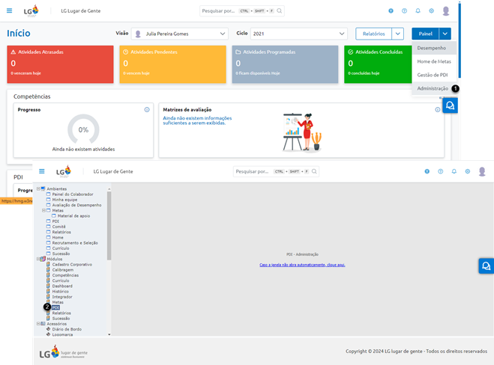This screenshot has width=494, height=365.
Task: Click the Diário de Bordo icon in the tree
Action: pyautogui.click(x=49, y=329)
